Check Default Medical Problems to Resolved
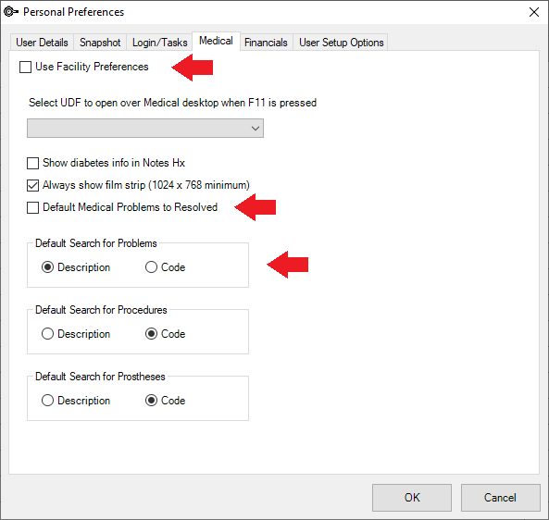This screenshot has width=549, height=520. (x=33, y=207)
